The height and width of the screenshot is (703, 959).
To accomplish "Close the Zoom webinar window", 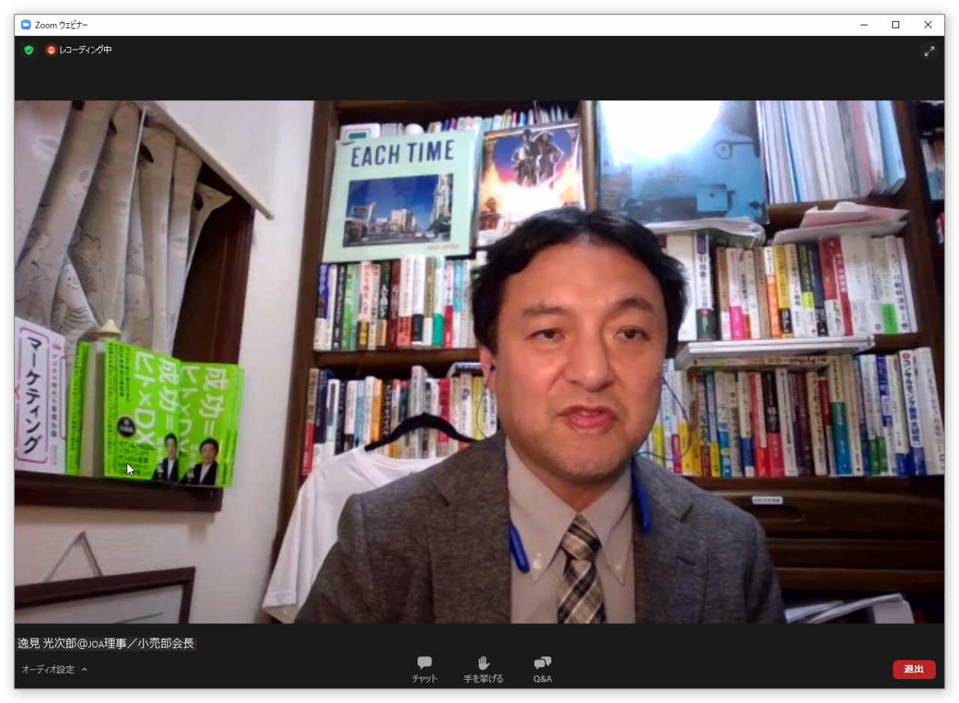I will pyautogui.click(x=928, y=25).
